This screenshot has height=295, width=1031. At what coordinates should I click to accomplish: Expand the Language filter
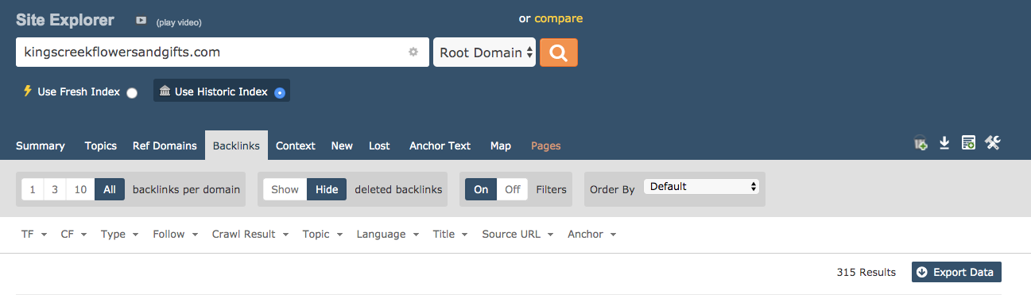388,235
